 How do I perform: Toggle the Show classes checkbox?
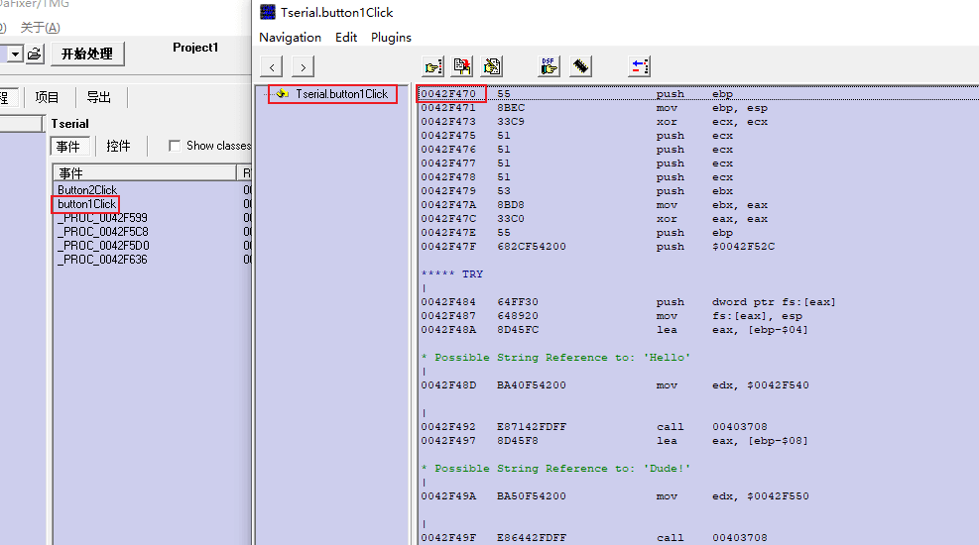pos(175,146)
